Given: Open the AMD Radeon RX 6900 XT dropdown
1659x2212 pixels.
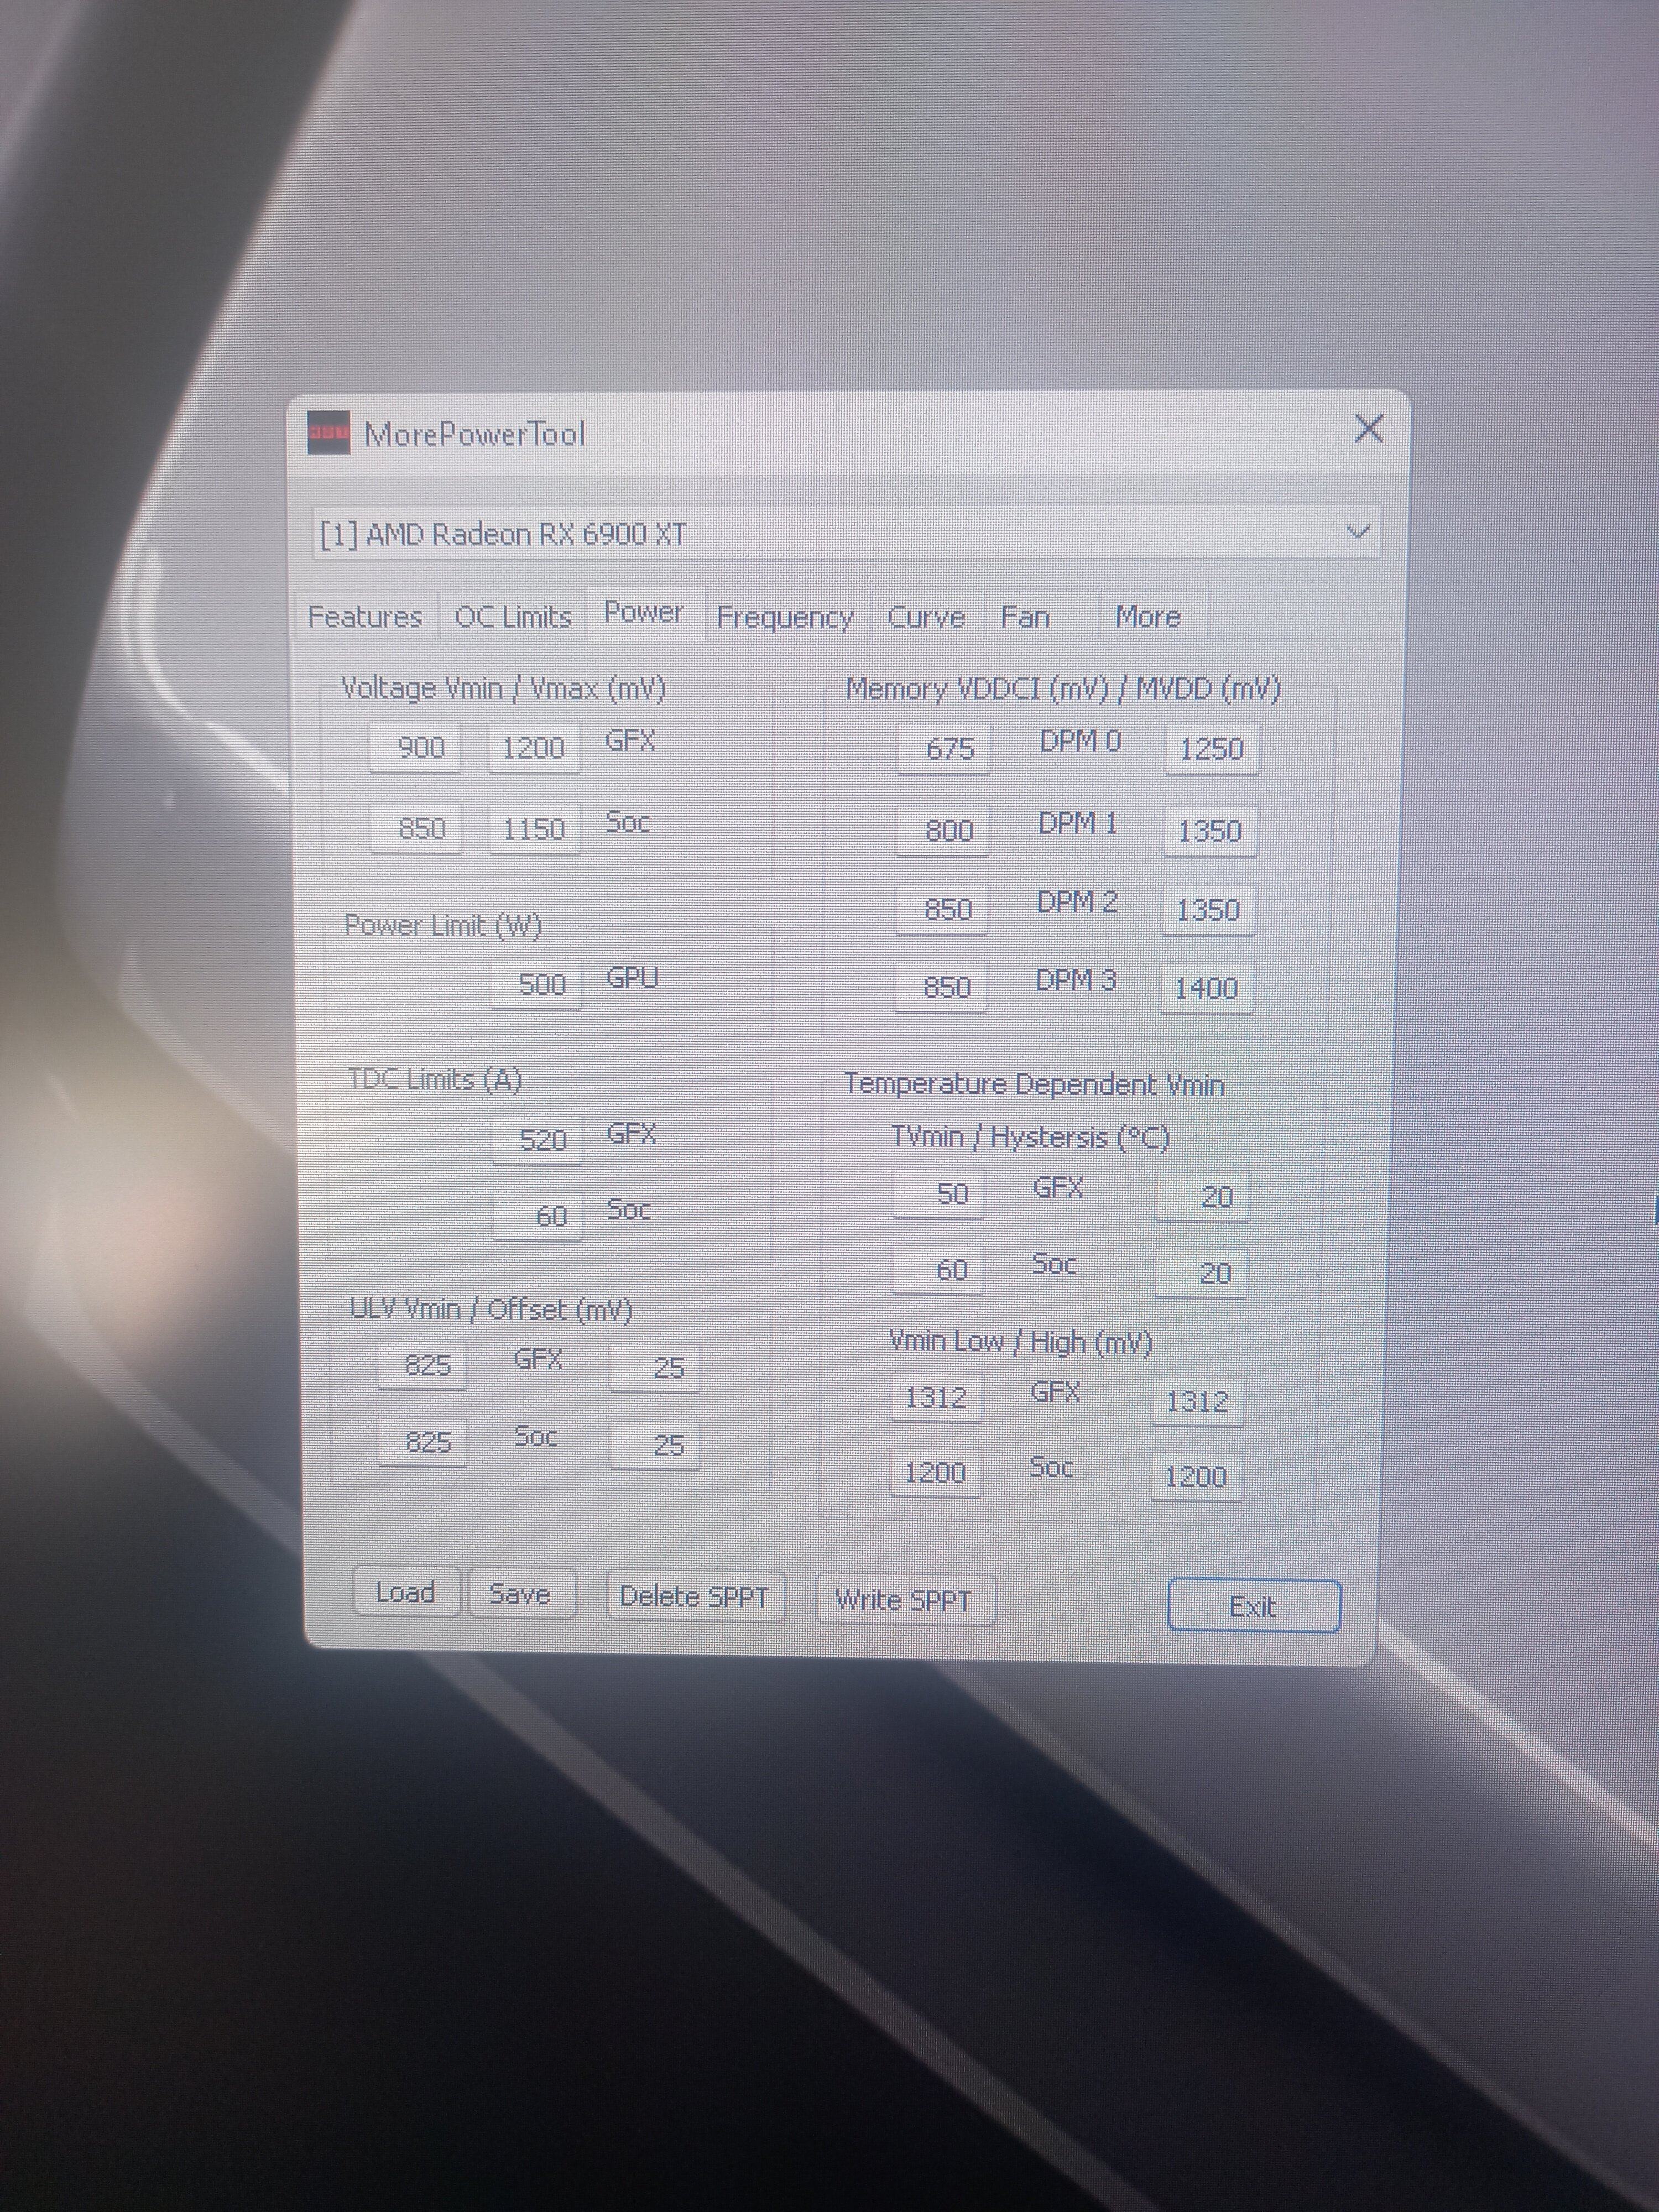Looking at the screenshot, I should coord(846,533).
